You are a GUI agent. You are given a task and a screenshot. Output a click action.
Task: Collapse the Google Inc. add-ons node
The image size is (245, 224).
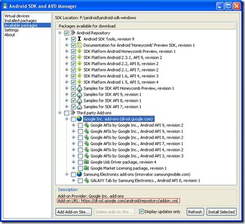66,119
